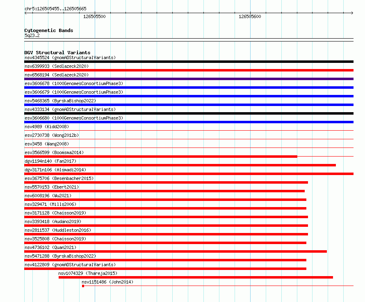Click the small red square of nsv1151486
This screenshot has height=302, width=365.
tap(83, 286)
